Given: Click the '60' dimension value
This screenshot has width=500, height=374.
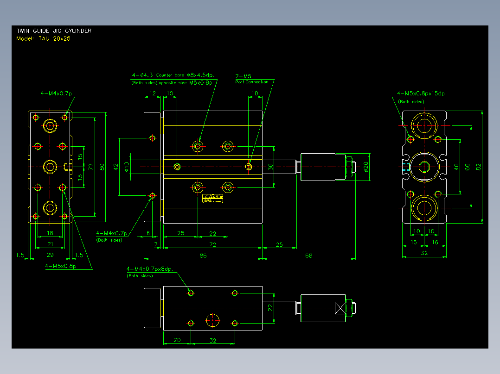Looking at the screenshot, I should coord(468,167).
